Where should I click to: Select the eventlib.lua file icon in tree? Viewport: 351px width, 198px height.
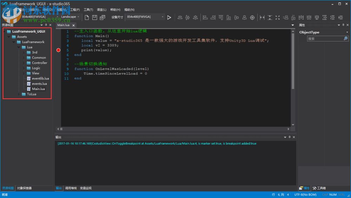(x=29, y=78)
